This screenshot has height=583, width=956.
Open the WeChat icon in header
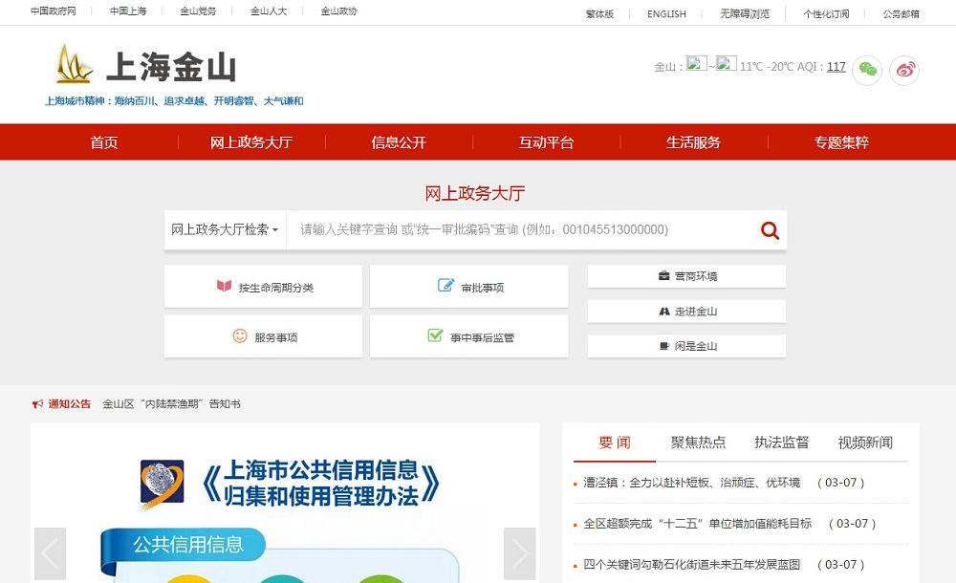coord(867,70)
